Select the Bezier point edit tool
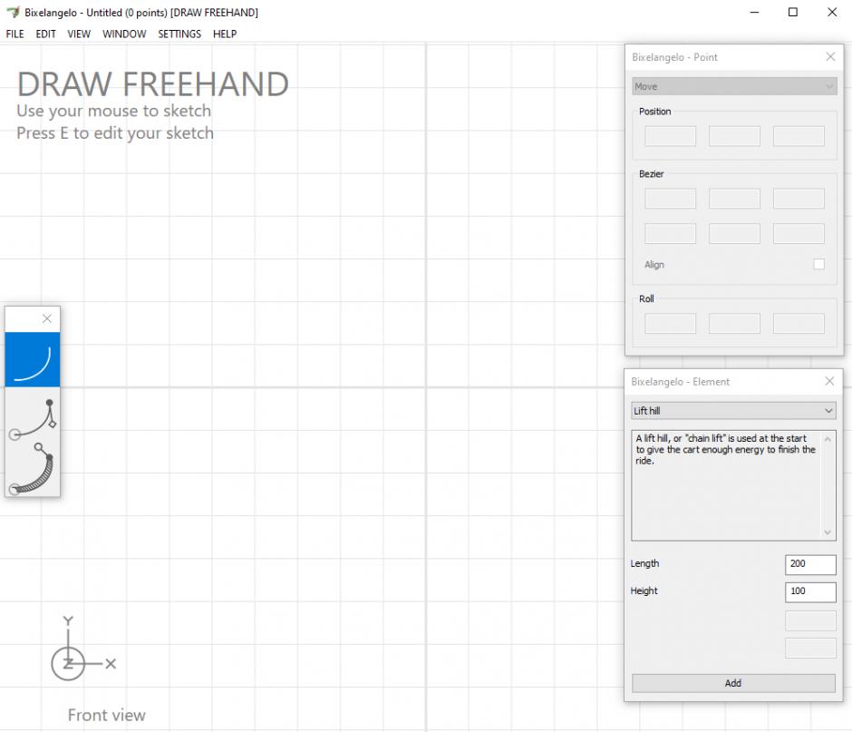Viewport: 852px width, 732px height. tap(33, 415)
